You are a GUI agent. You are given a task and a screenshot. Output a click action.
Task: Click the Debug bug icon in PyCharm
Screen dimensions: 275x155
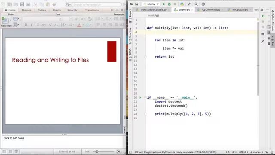[169, 4]
